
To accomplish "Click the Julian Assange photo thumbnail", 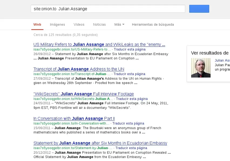I will 201,68.
